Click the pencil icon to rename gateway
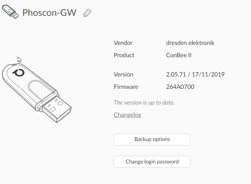The width and height of the screenshot is (251, 184). point(87,13)
